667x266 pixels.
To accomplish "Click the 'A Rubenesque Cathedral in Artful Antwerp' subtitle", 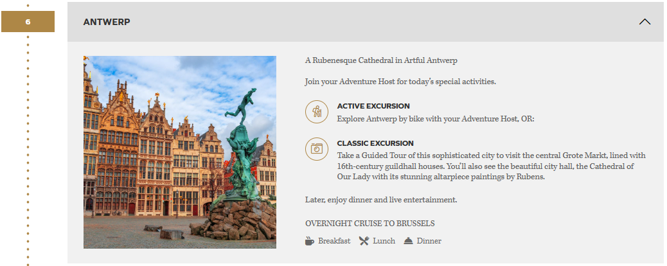I will (x=381, y=61).
